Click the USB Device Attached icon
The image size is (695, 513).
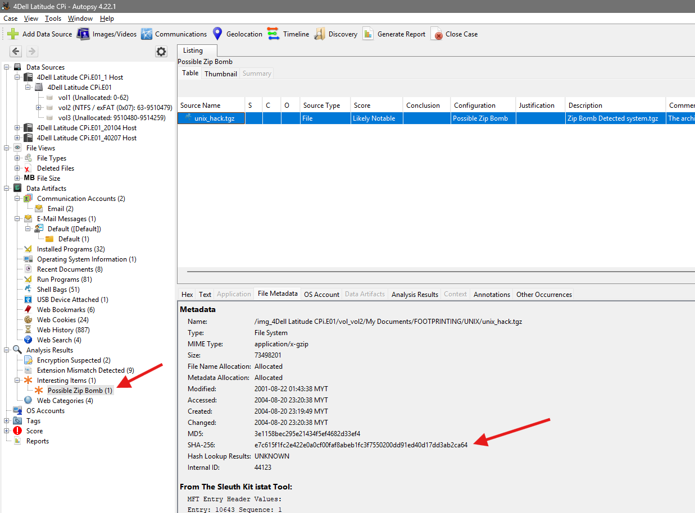pyautogui.click(x=28, y=300)
